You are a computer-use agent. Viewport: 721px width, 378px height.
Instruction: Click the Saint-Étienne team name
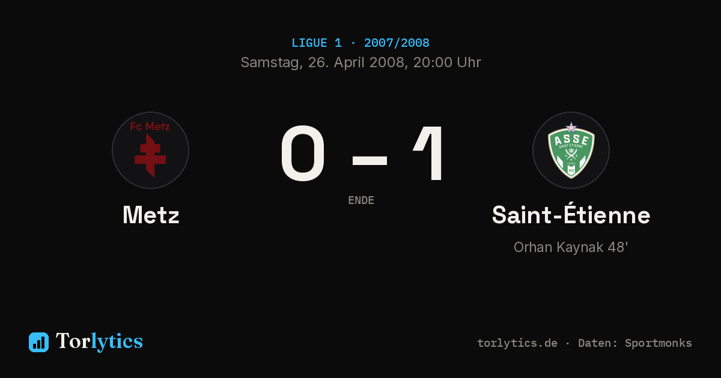coord(571,215)
